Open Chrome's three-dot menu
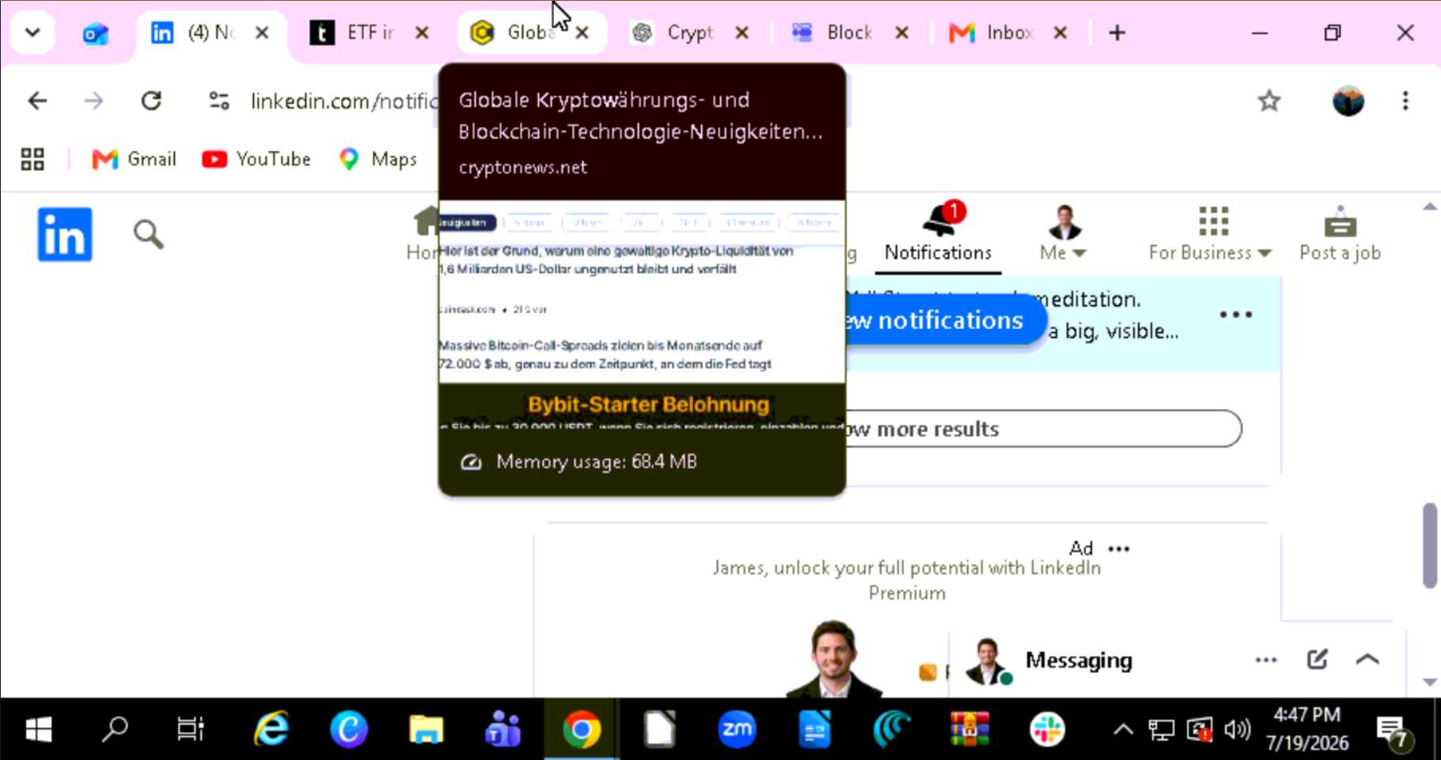Viewport: 1441px width, 760px height. (1405, 101)
